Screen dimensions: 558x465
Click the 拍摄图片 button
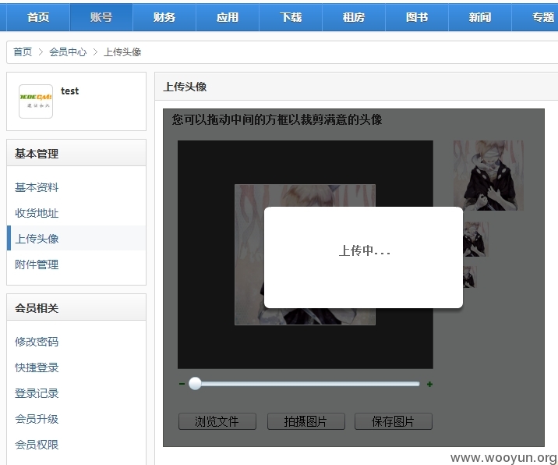[305, 421]
